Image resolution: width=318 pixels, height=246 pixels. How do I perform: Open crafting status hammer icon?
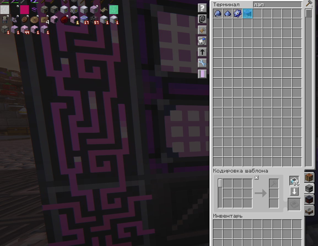pos(309,4)
